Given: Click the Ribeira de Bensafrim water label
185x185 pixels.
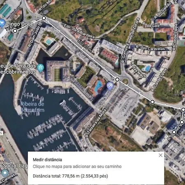Looking at the screenshot, I should click(x=32, y=107).
